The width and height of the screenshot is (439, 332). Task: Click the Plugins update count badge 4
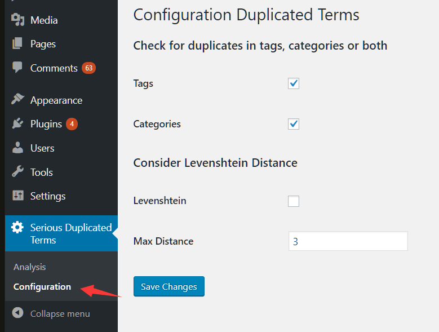(x=72, y=124)
